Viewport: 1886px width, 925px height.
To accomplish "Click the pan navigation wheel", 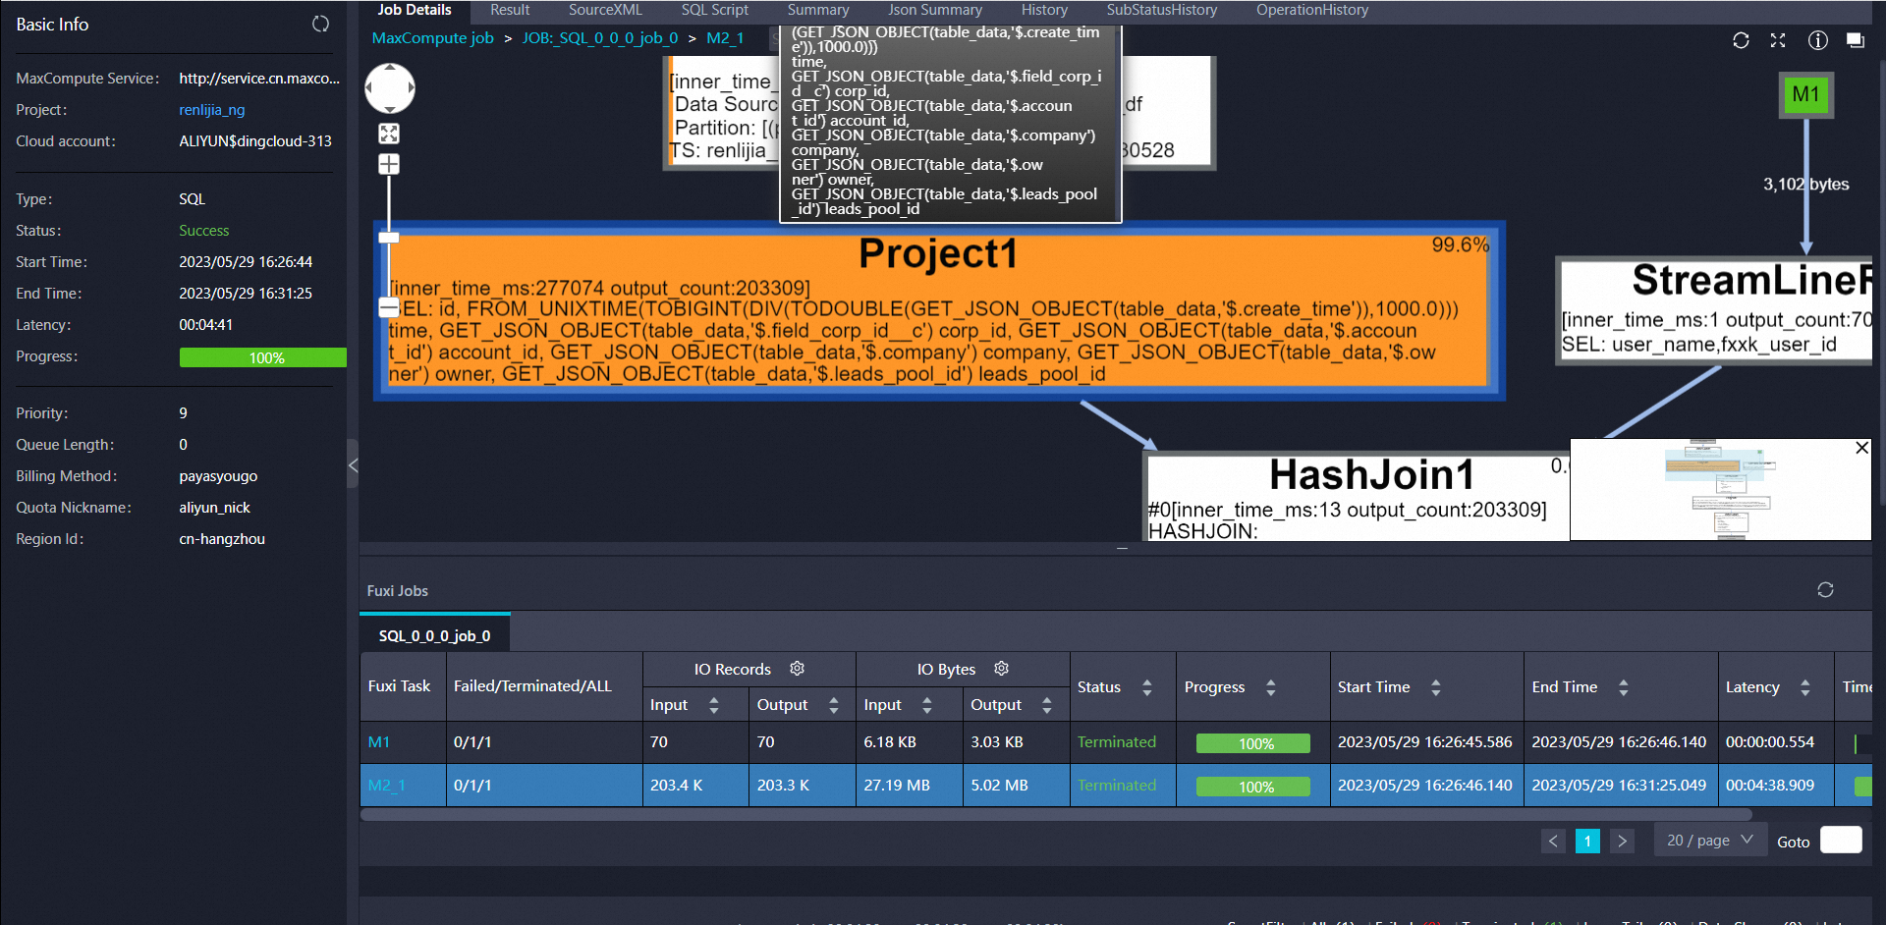I will pyautogui.click(x=390, y=88).
